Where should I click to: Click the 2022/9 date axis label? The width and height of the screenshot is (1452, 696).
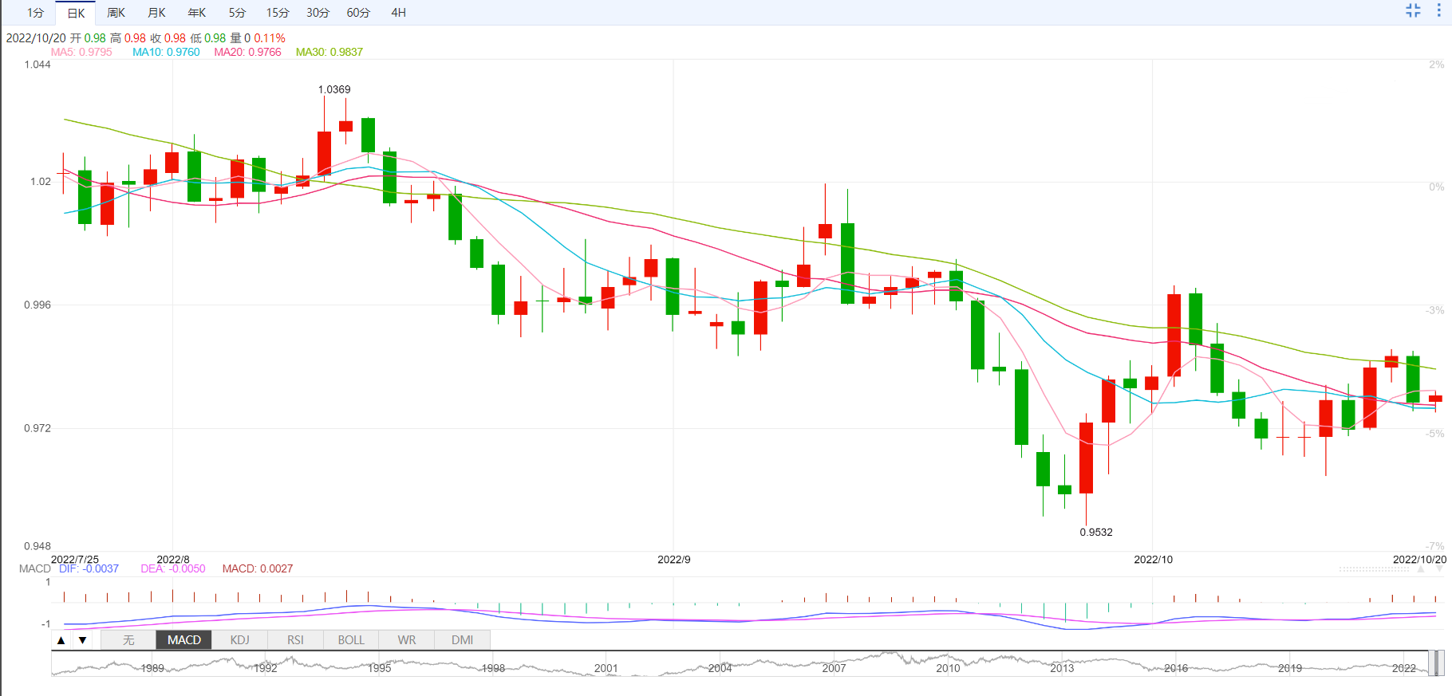click(x=674, y=560)
